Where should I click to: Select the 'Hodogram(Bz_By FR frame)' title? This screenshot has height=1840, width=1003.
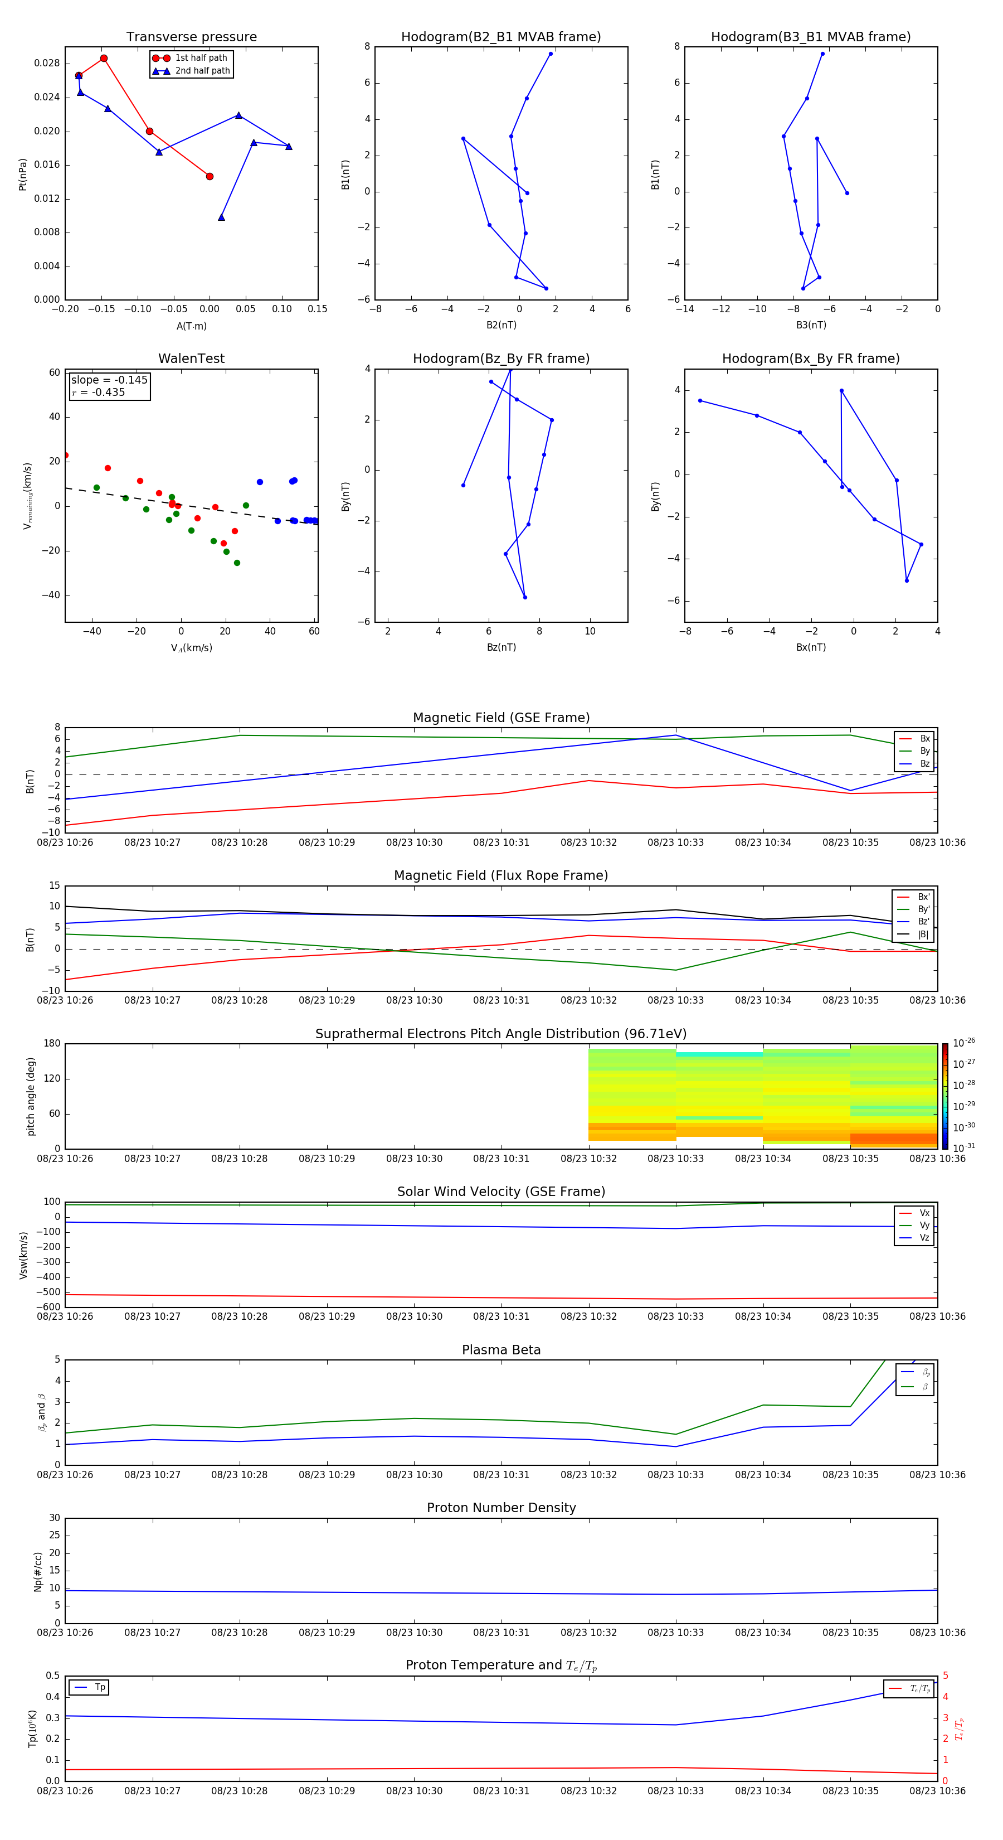pyautogui.click(x=501, y=359)
